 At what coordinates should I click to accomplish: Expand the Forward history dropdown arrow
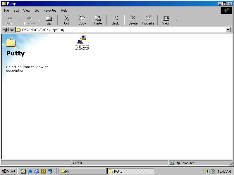[x=39, y=20]
